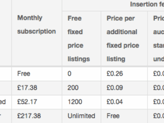Click the Price per additional fixed price listing header
This screenshot has height=123, width=164.
[123, 39]
